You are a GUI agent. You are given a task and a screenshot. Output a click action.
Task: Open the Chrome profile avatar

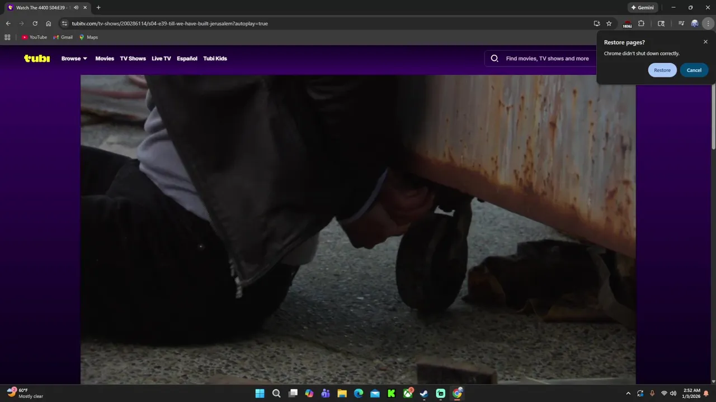click(695, 23)
